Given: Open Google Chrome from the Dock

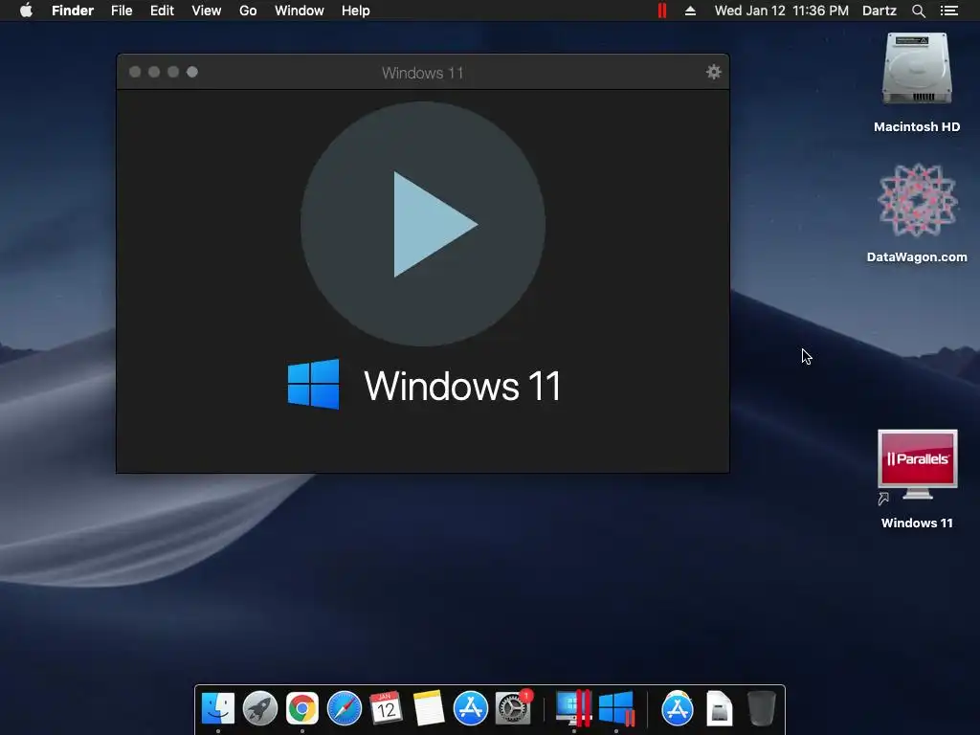Looking at the screenshot, I should pos(301,709).
